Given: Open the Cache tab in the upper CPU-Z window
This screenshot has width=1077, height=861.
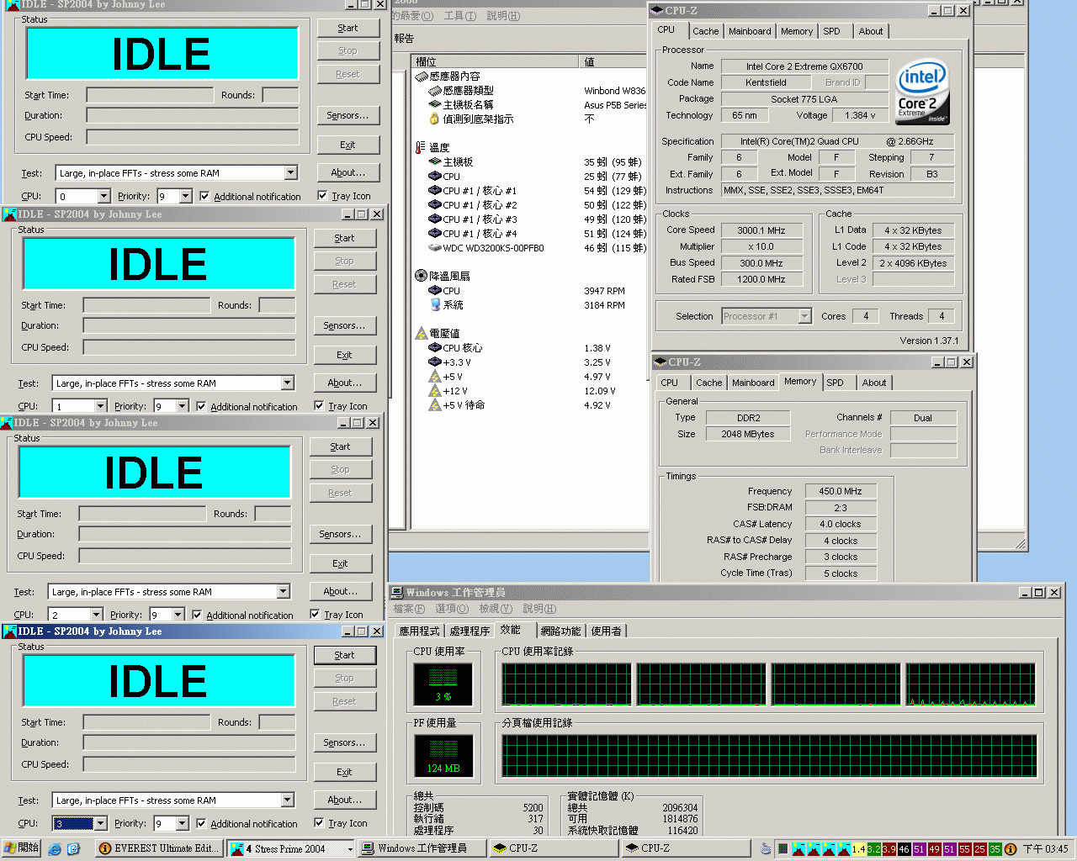Looking at the screenshot, I should 705,31.
